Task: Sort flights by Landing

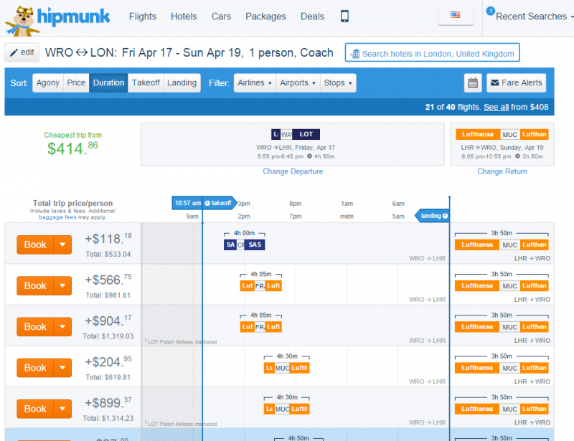Action: pyautogui.click(x=182, y=83)
